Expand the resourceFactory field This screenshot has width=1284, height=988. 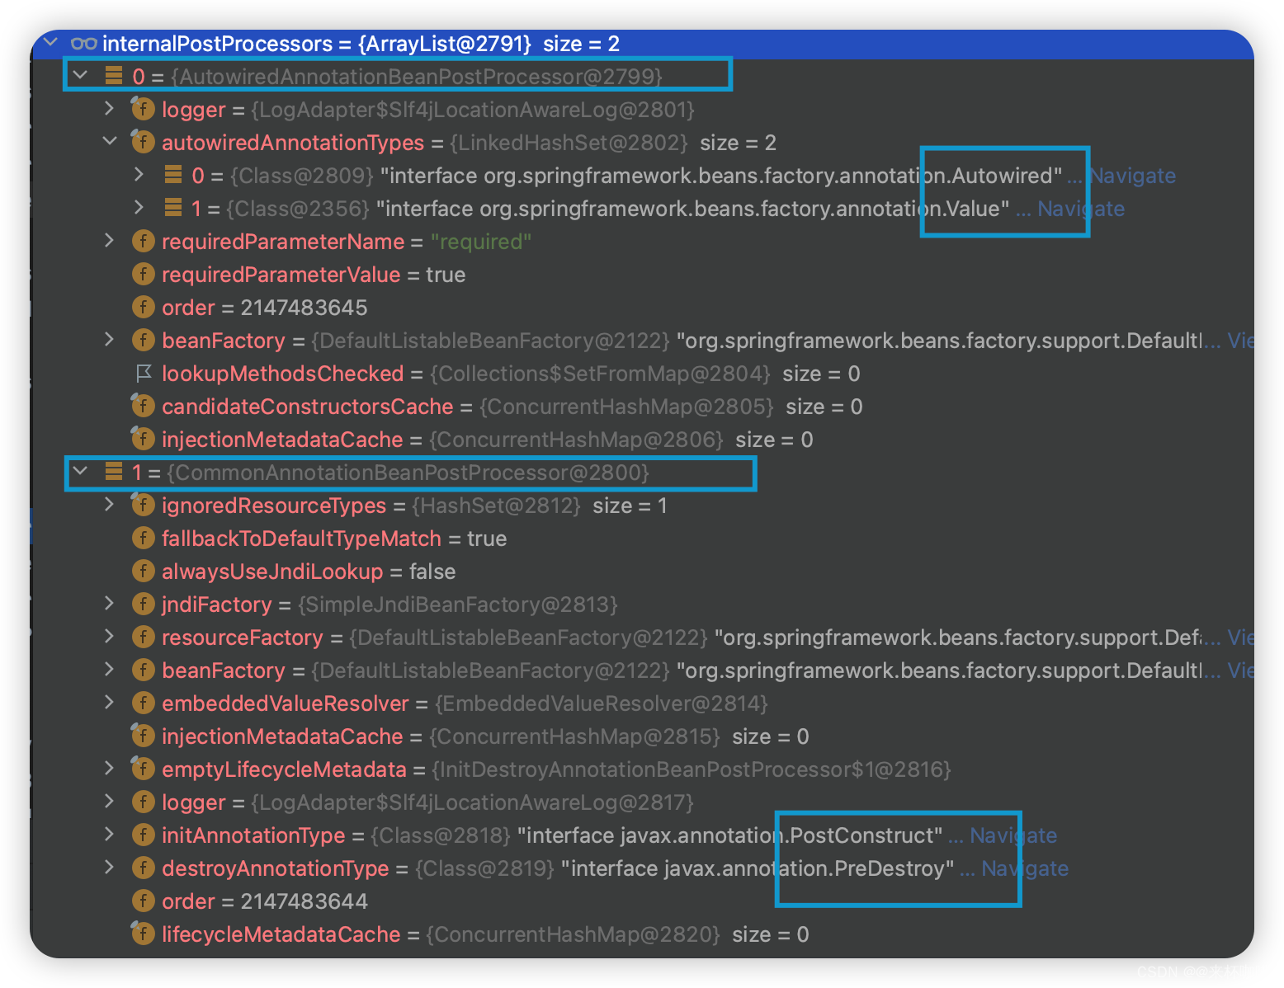tap(109, 636)
